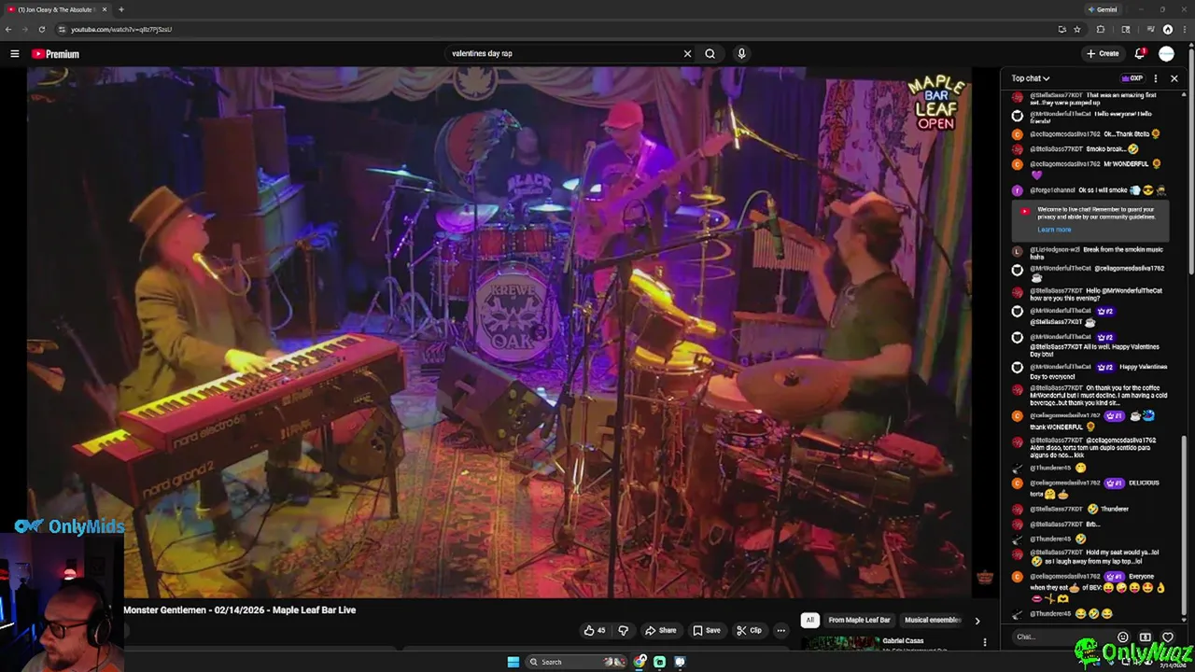This screenshot has width=1195, height=672.
Task: Dislike the video with thumbs down
Action: [624, 630]
